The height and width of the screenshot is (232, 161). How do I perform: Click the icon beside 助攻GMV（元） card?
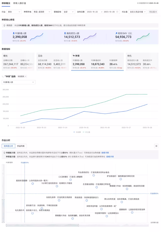tap(116, 33)
